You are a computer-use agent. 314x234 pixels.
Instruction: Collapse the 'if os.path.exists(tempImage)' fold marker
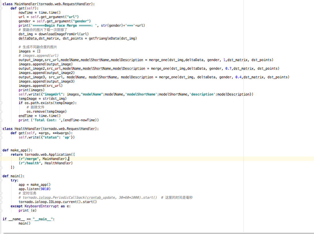click(1, 103)
